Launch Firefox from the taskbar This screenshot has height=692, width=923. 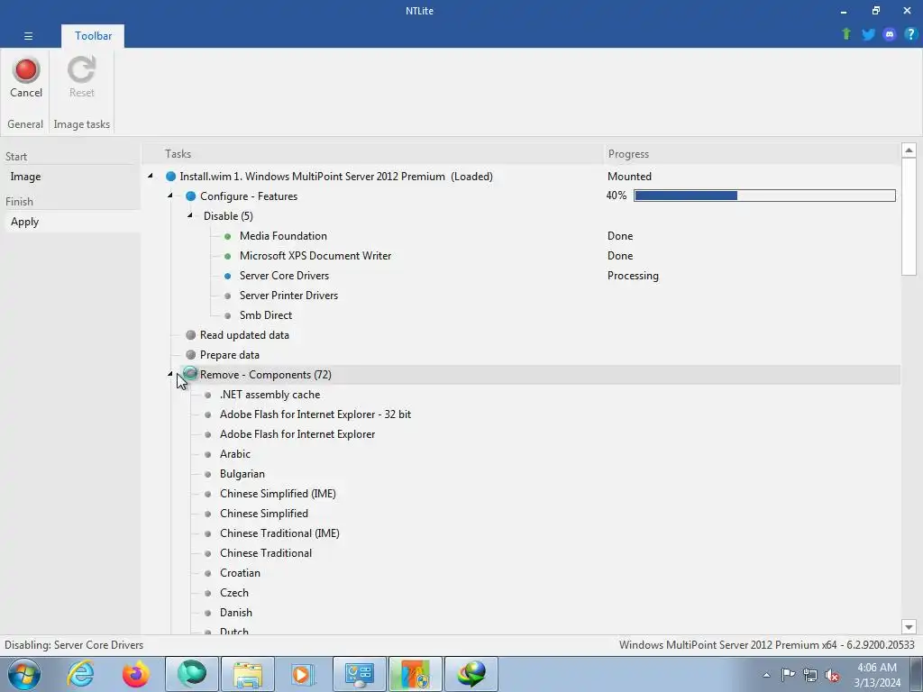[136, 674]
